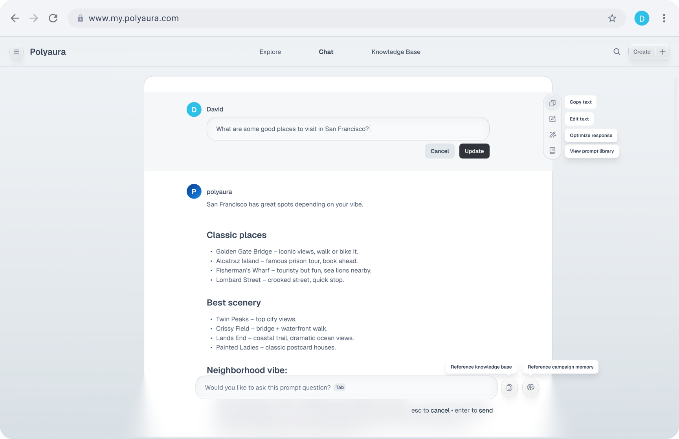The image size is (679, 439).
Task: Click the polyaura P avatar
Action: pyautogui.click(x=194, y=191)
